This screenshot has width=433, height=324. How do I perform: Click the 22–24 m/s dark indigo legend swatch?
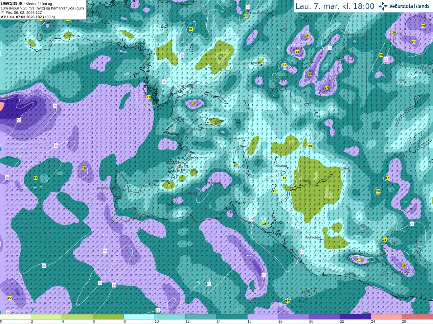[356, 317]
